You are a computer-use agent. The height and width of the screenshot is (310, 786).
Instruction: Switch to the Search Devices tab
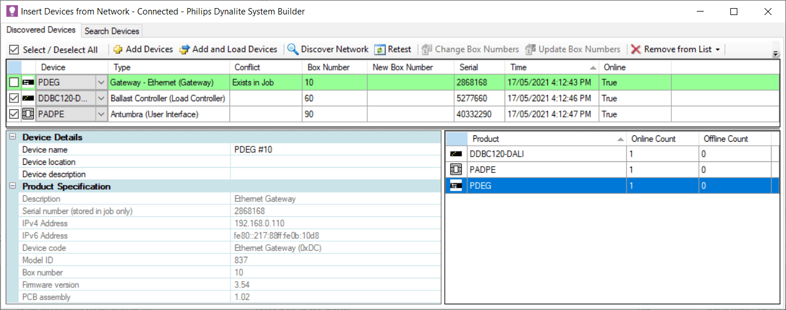[112, 31]
